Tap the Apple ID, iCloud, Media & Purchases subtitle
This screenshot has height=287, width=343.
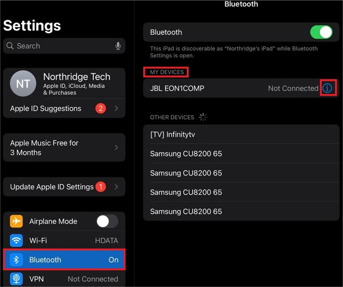74,89
